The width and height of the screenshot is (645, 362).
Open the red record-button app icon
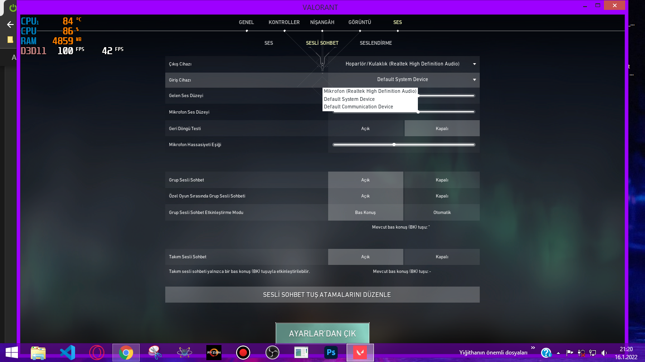243,353
